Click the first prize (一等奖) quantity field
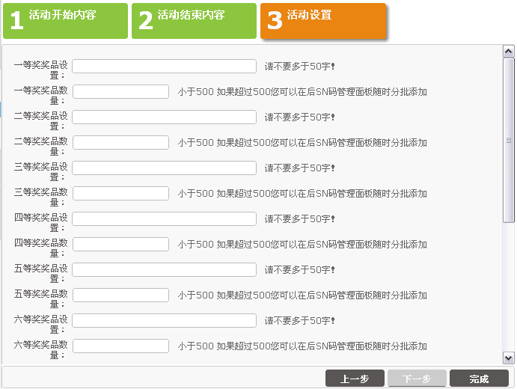517x389 pixels. (x=120, y=92)
